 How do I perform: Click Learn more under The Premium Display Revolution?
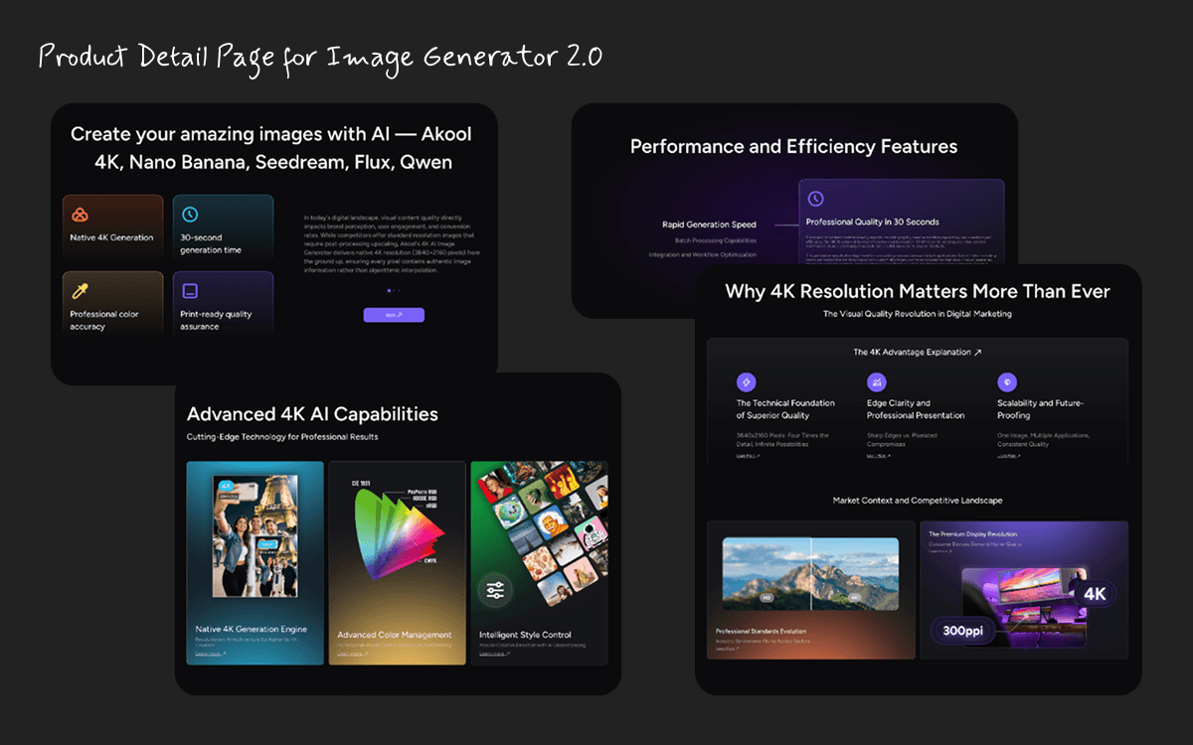tap(940, 551)
